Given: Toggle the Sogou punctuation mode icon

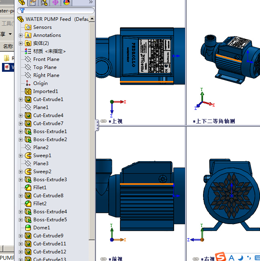Looking at the screenshot, I should pyautogui.click(x=249, y=258).
